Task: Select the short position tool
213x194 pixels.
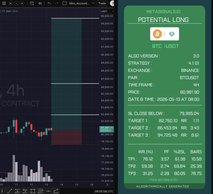Action: pos(25,191)
